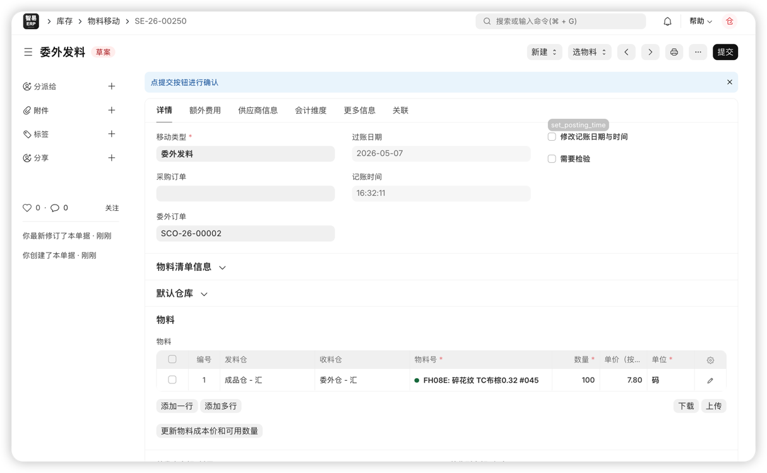Open the 选物料 dropdown
Screen dimensions: 767x473
pyautogui.click(x=590, y=52)
